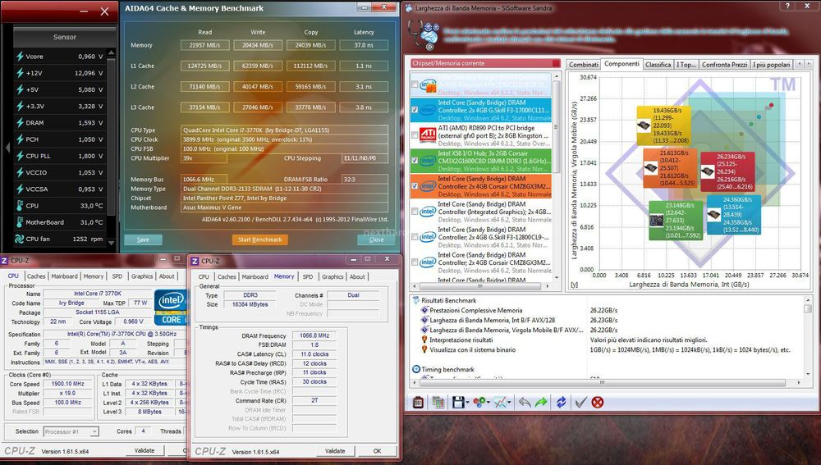The image size is (821, 465).
Task: Open the Mainboard tab in left CPU-Z window
Action: pos(64,276)
